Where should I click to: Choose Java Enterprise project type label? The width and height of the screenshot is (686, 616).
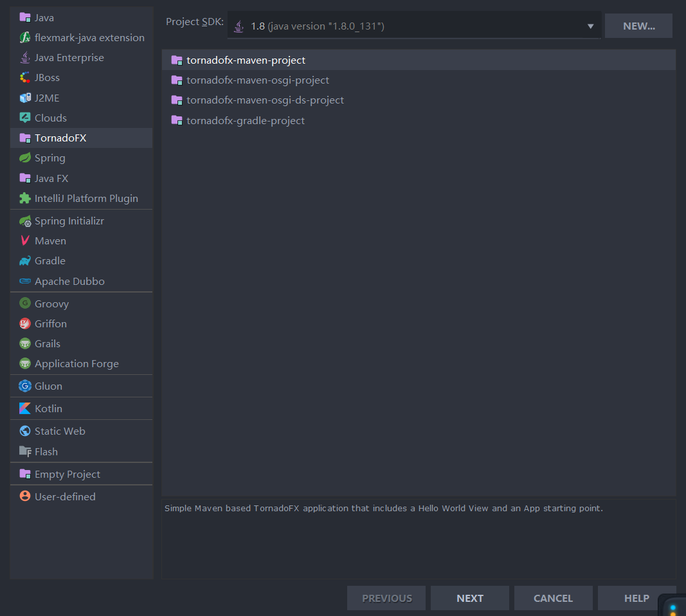click(69, 58)
